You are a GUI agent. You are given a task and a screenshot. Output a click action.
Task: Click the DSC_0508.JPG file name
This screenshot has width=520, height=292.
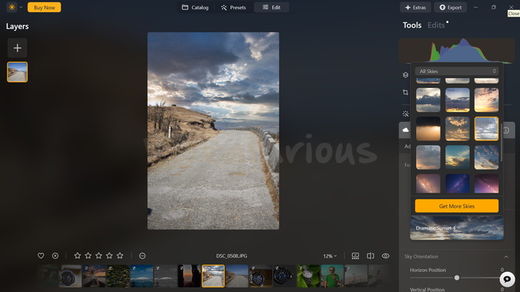232,256
